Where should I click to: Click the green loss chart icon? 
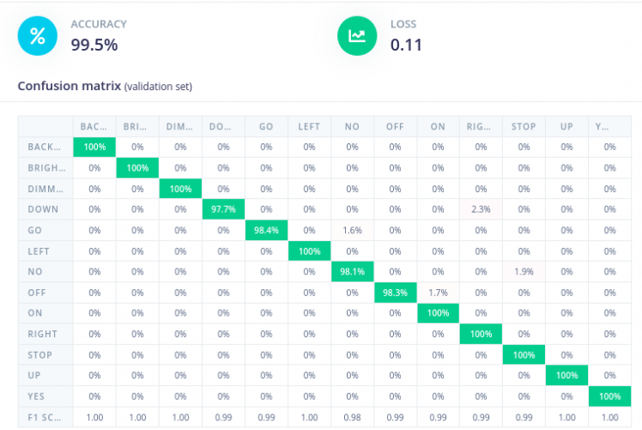357,35
